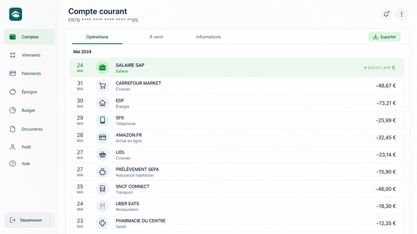Viewport: 417px width, 234px height.
Task: Click the Déconnexion logout arrow icon
Action: point(13,220)
